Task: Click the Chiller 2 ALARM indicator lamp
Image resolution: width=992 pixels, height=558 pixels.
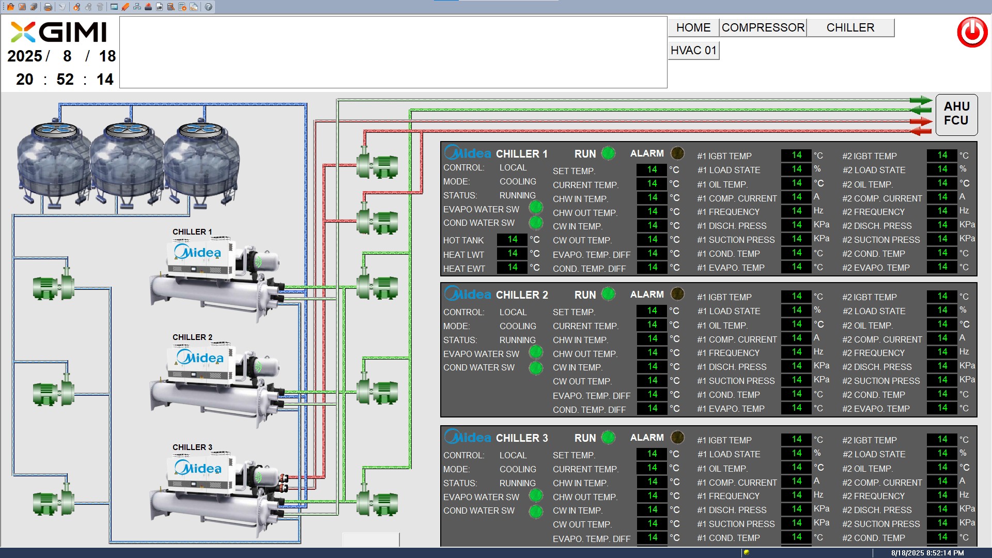Action: click(x=677, y=295)
